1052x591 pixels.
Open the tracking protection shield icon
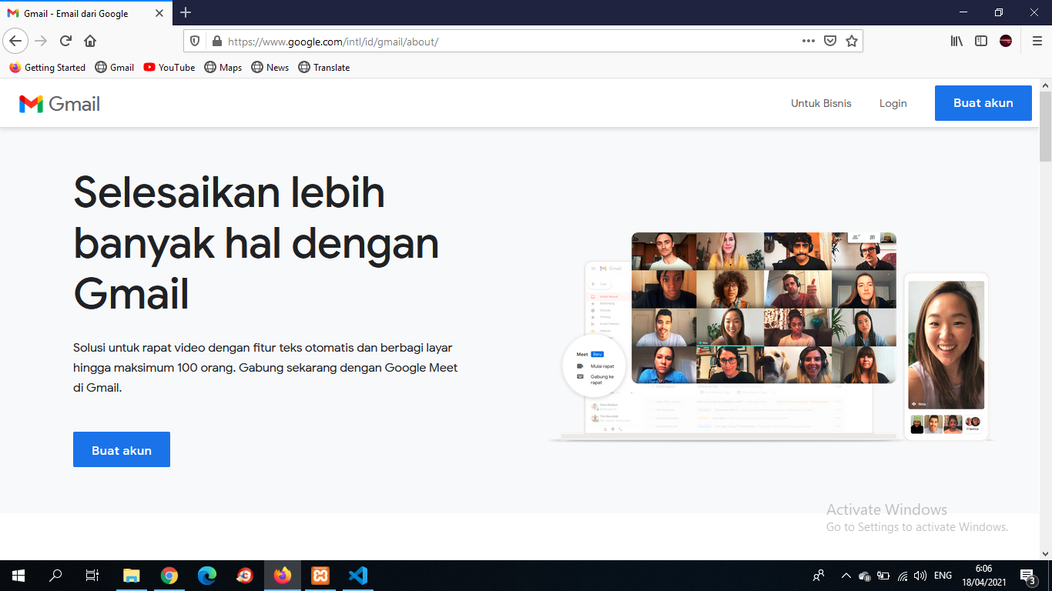coord(195,41)
